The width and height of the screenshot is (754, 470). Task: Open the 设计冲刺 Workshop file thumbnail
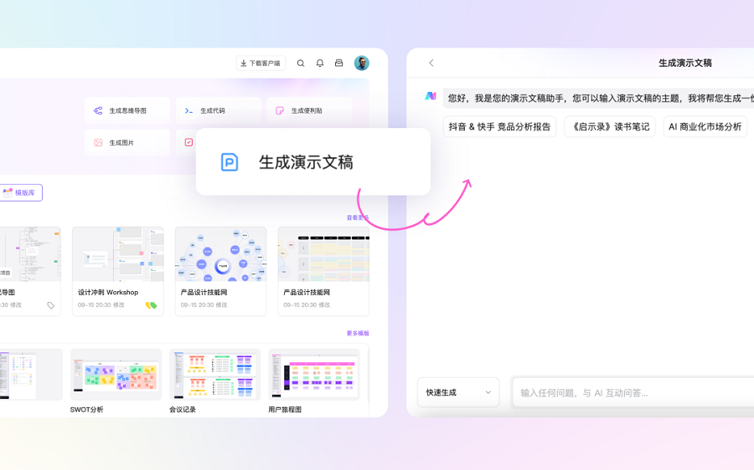[x=117, y=255]
